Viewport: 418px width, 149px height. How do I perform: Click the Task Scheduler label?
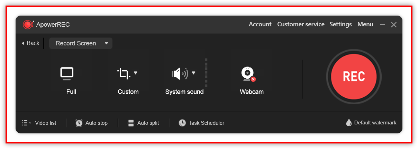coord(207,123)
